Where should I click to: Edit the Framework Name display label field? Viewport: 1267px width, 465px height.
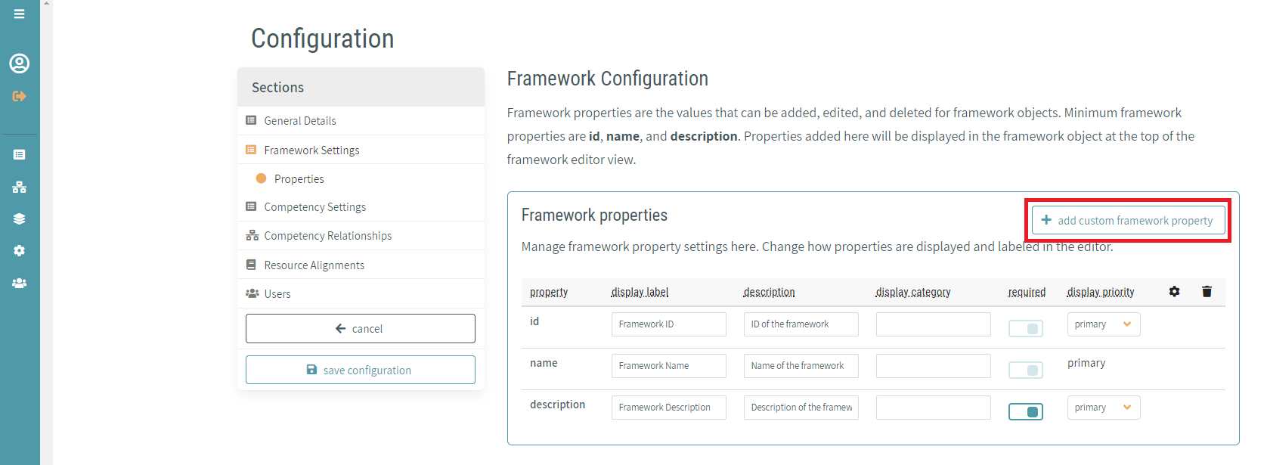669,366
